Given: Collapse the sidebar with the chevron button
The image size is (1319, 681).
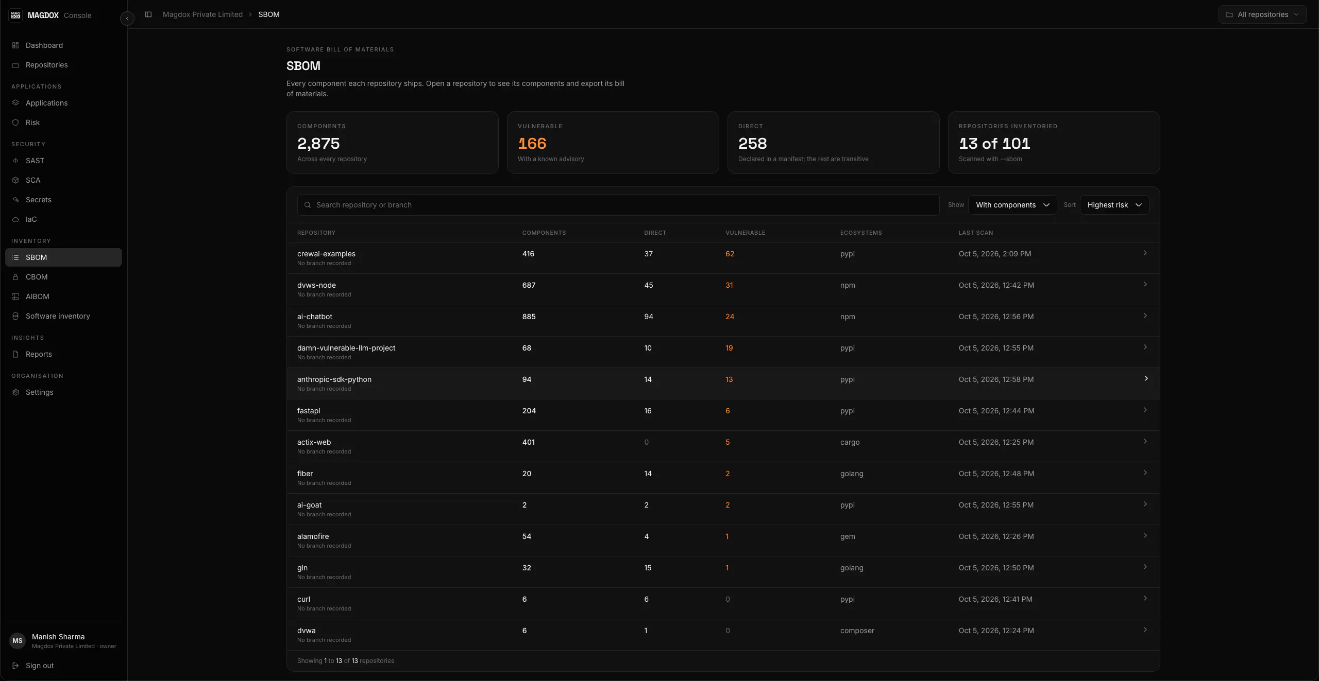Looking at the screenshot, I should click(127, 19).
